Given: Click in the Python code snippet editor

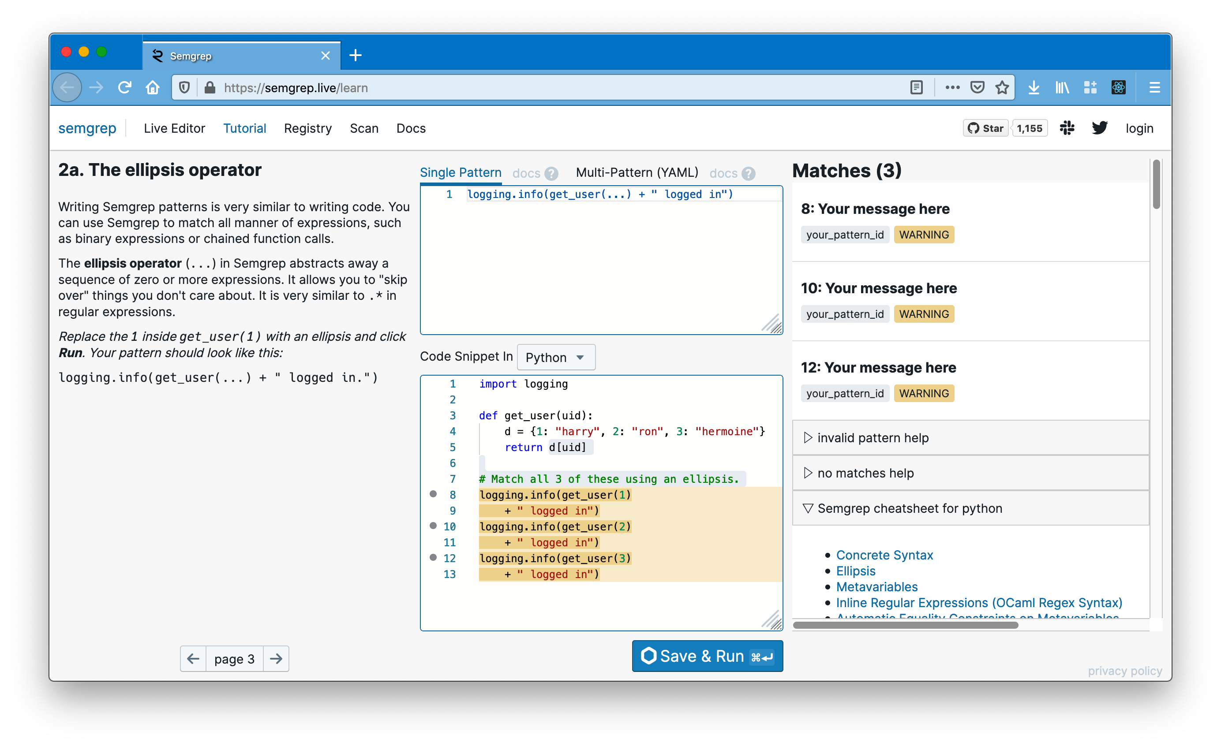Looking at the screenshot, I should (602, 502).
